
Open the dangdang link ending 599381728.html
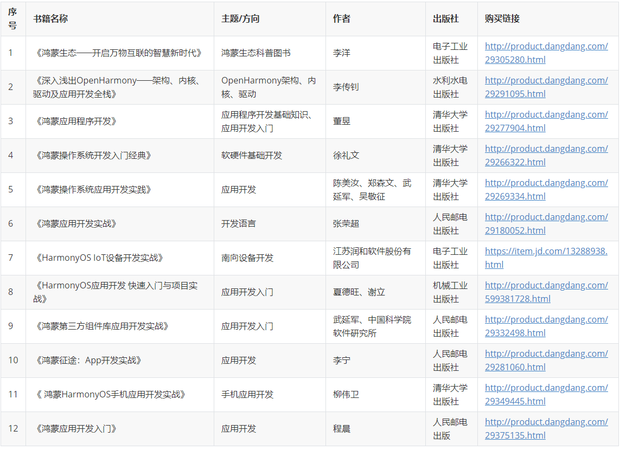click(x=546, y=292)
